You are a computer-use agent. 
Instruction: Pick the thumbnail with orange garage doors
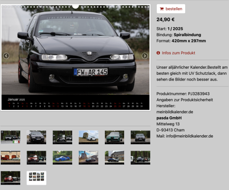pos(10,157)
